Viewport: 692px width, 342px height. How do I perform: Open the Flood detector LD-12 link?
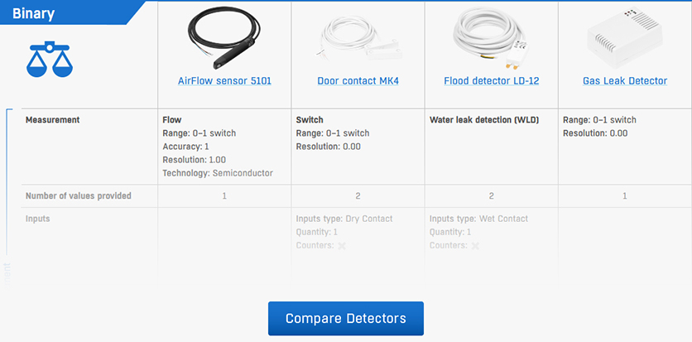click(491, 81)
